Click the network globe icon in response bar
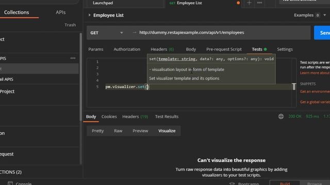 coord(281,117)
